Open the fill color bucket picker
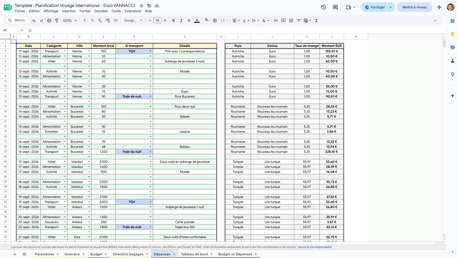Screen dimensions: 459x258 [207, 21]
